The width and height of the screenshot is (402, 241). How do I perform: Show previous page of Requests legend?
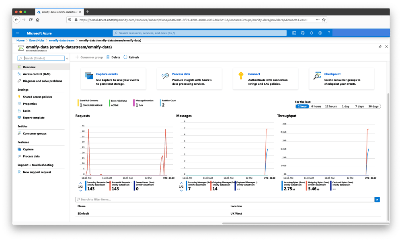pos(80,183)
